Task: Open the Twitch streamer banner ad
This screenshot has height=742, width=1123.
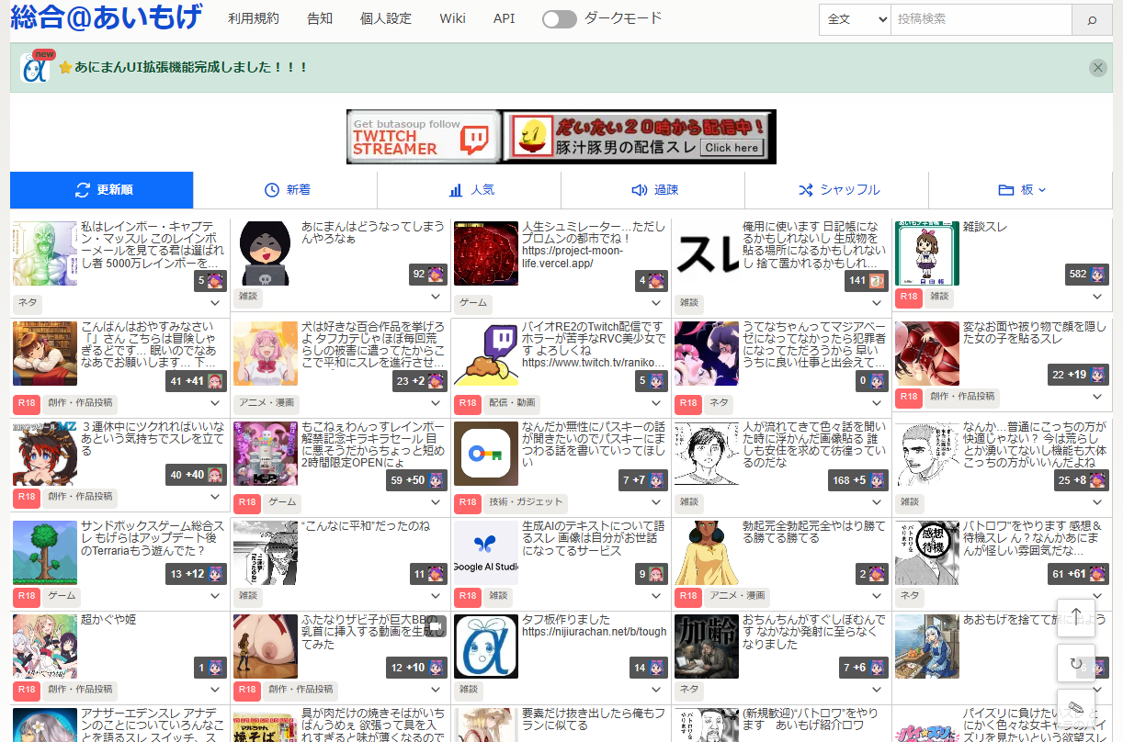Action: (x=561, y=137)
